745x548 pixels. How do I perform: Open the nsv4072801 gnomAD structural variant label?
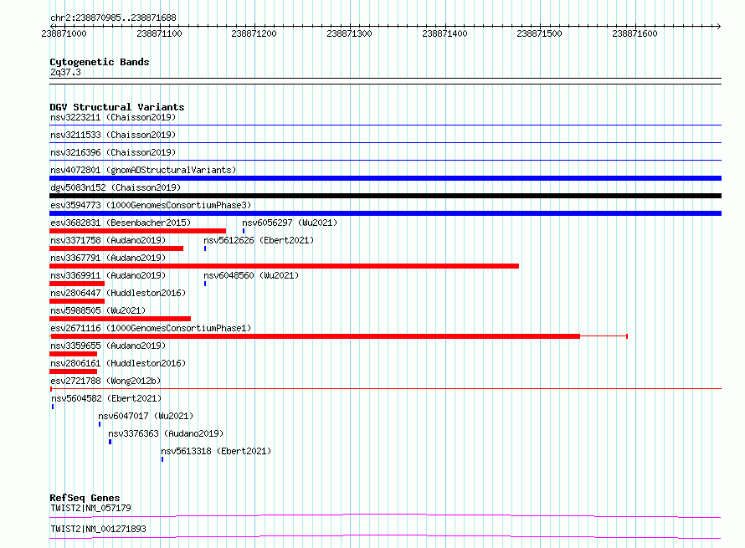point(143,170)
